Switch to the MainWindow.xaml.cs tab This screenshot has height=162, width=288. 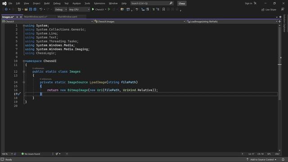(36, 17)
